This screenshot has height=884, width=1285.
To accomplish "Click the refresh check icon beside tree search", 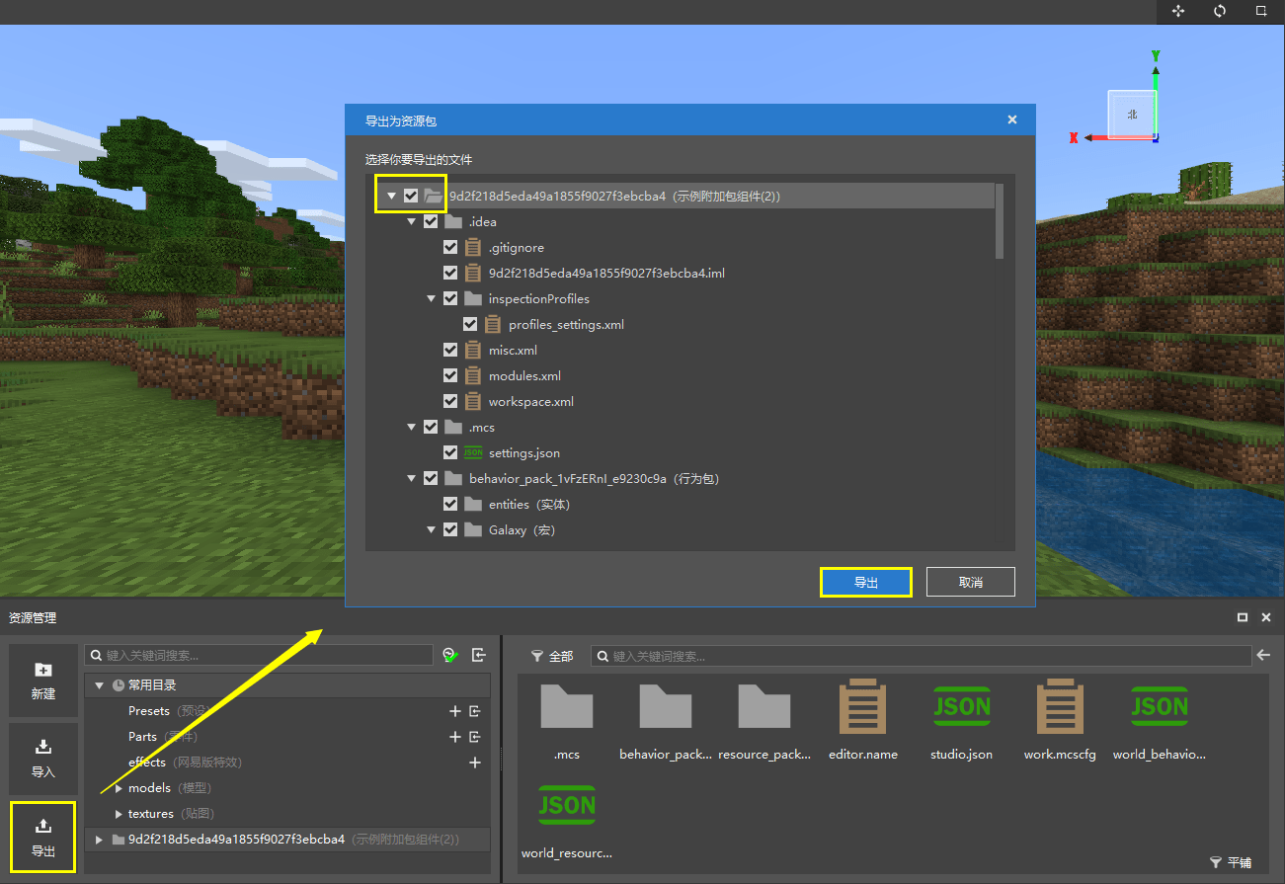I will [450, 655].
